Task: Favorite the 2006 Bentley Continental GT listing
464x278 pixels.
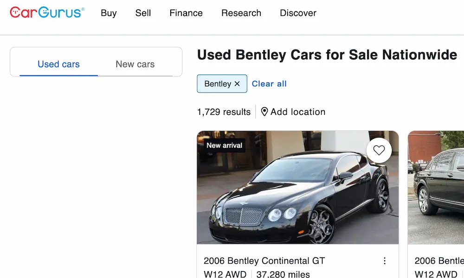Action: pos(379,150)
